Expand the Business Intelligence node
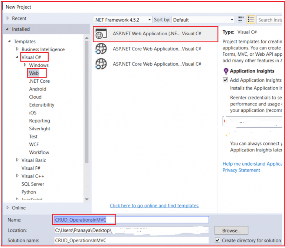 (x=17, y=49)
